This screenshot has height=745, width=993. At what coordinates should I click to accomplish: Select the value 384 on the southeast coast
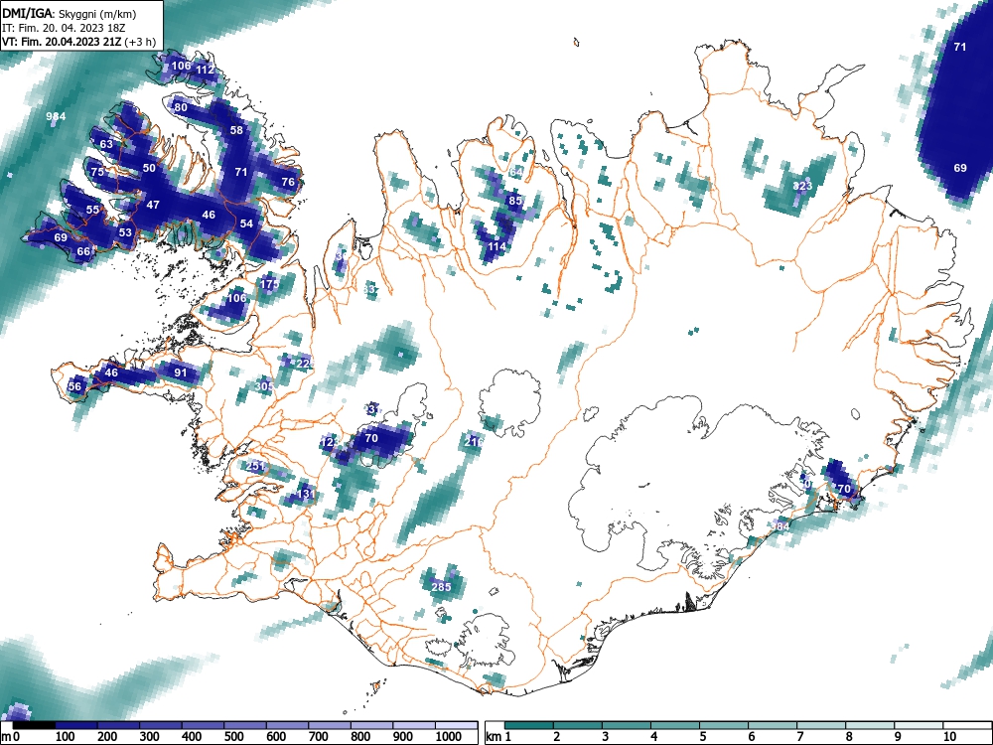(x=780, y=526)
